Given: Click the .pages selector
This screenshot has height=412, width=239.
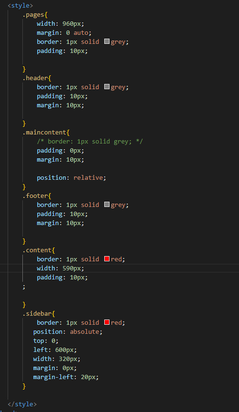Looking at the screenshot, I should click(33, 15).
